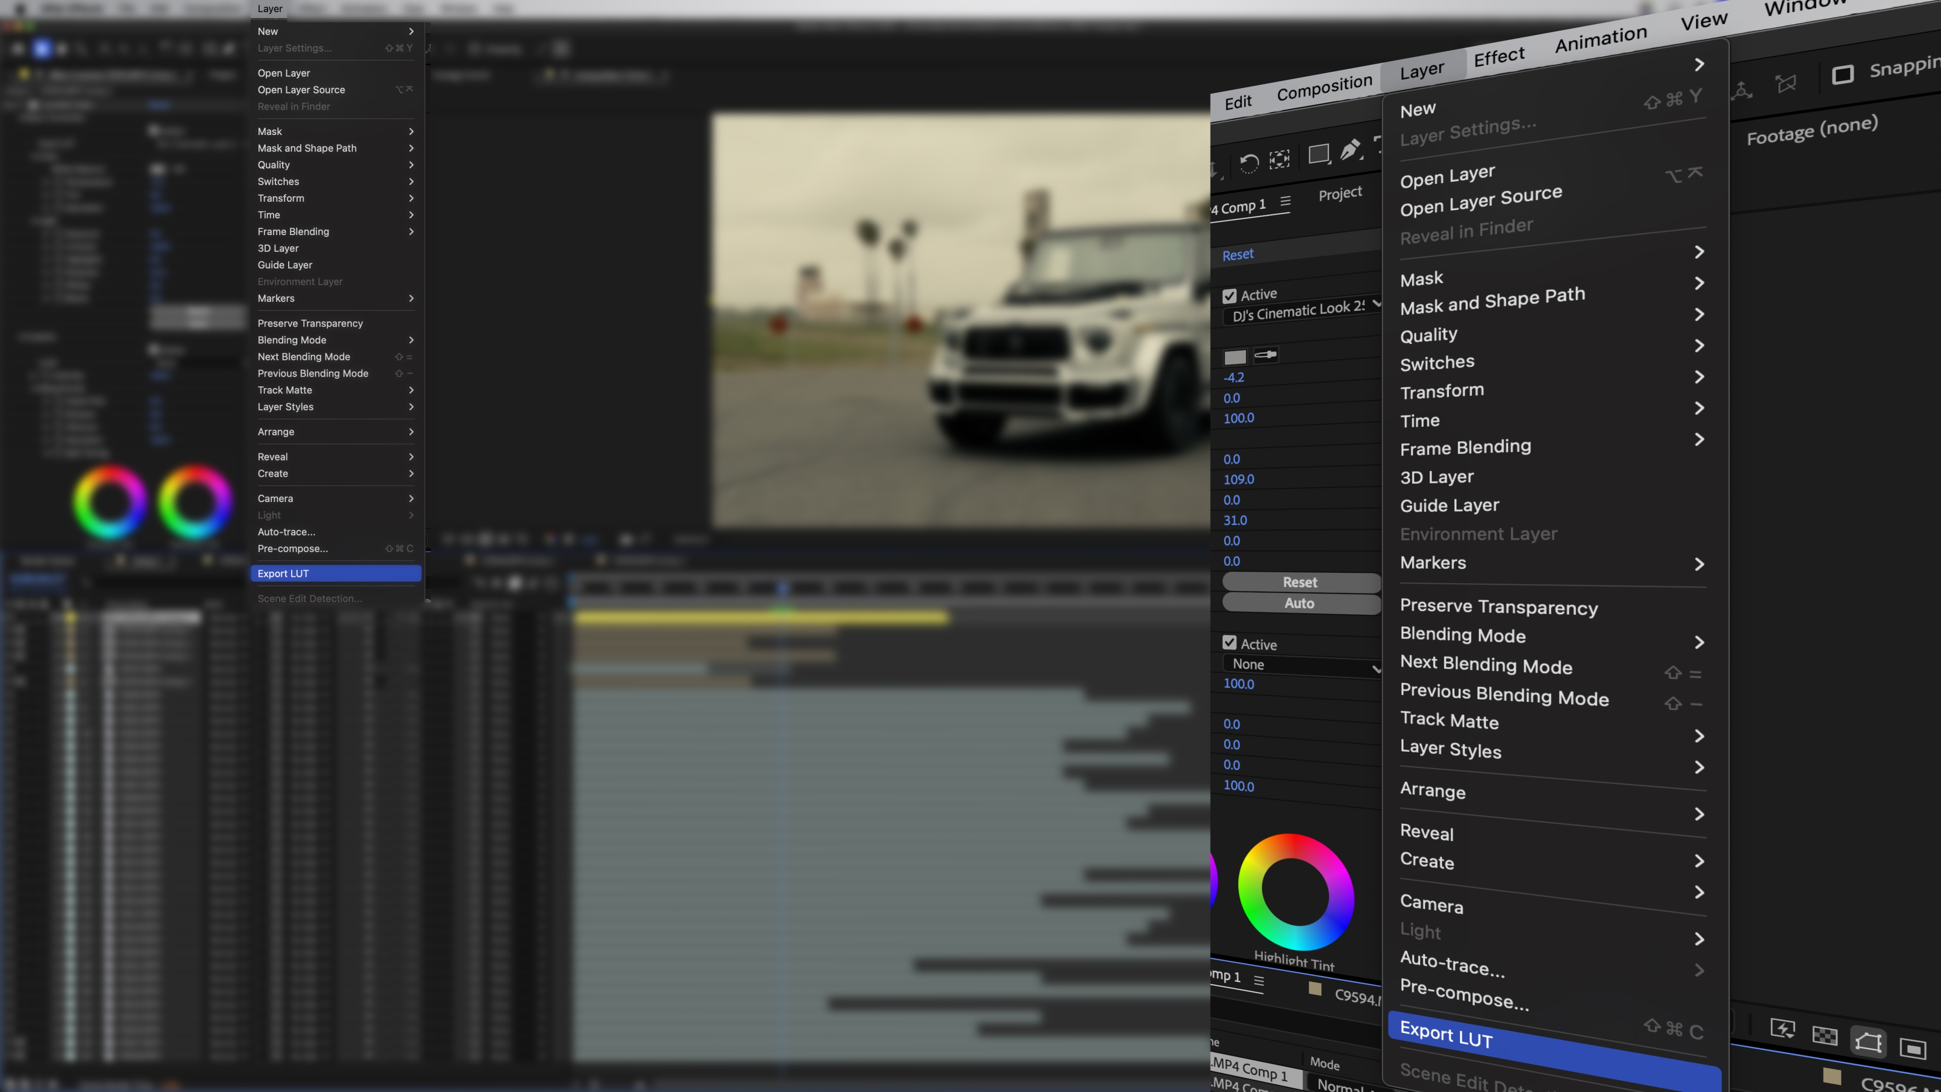Click the Region of Interest icon
Image resolution: width=1941 pixels, height=1092 pixels.
pyautogui.click(x=1912, y=1049)
